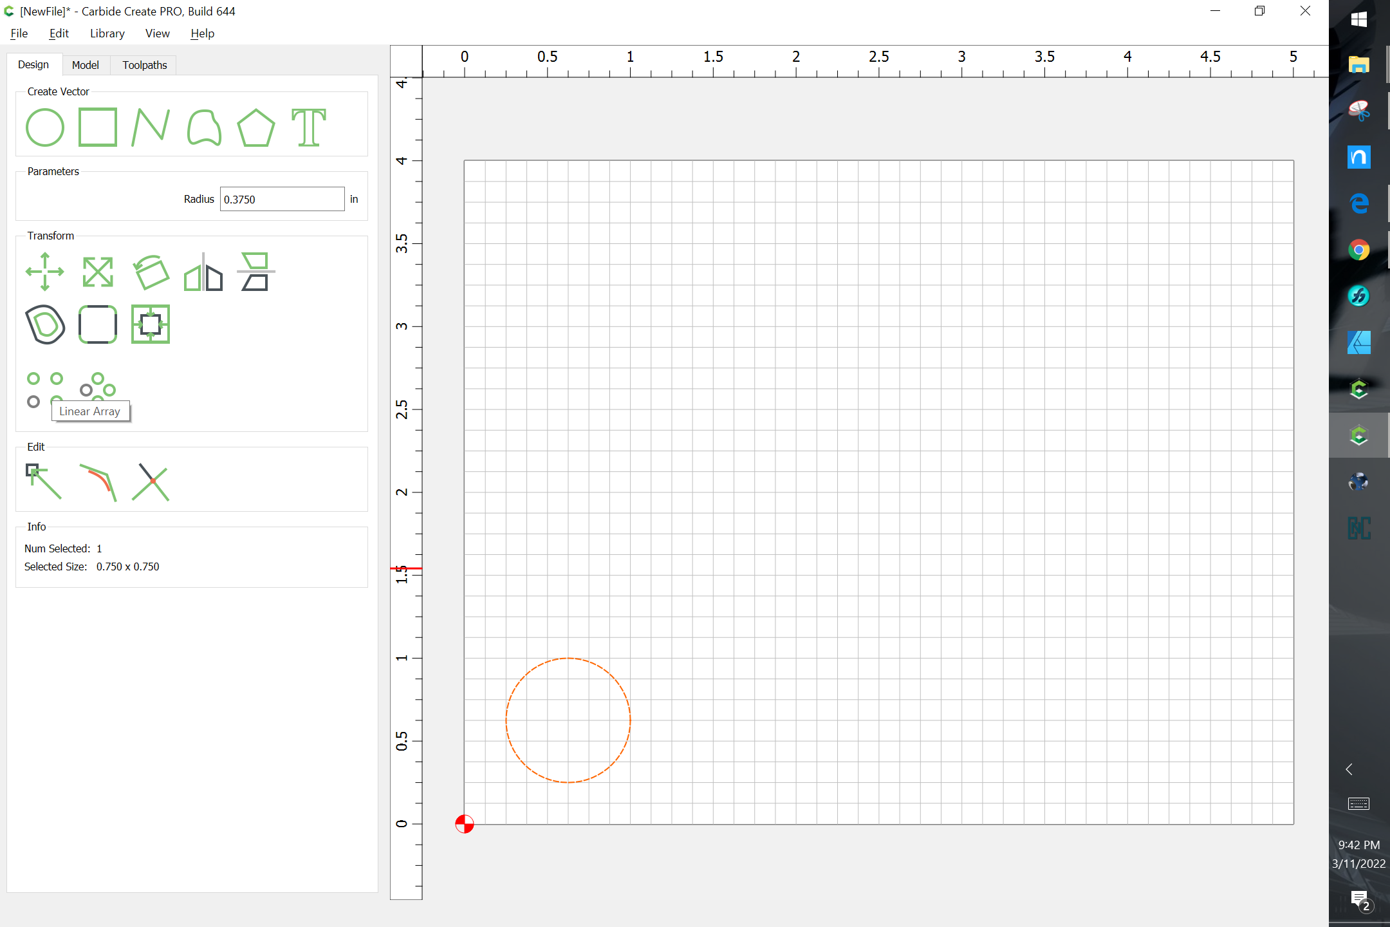Image resolution: width=1390 pixels, height=927 pixels.
Task: Select the Curve create vector tool
Action: [204, 127]
